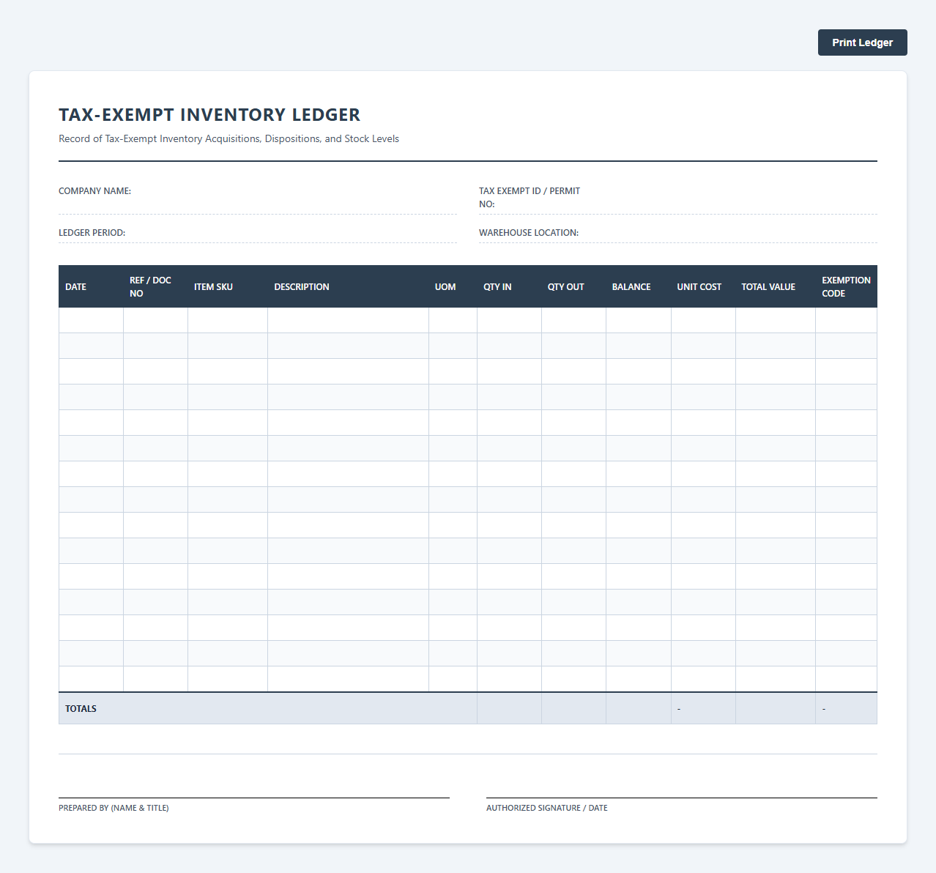Click the first row's Description cell
This screenshot has height=873, width=936.
pyautogui.click(x=348, y=320)
